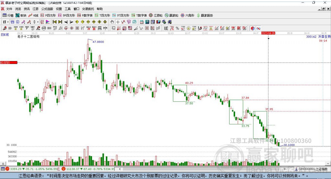This screenshot has height=179, width=331.
Task: Click the highlighted date 2023-04-26 marker
Action: 268,33
